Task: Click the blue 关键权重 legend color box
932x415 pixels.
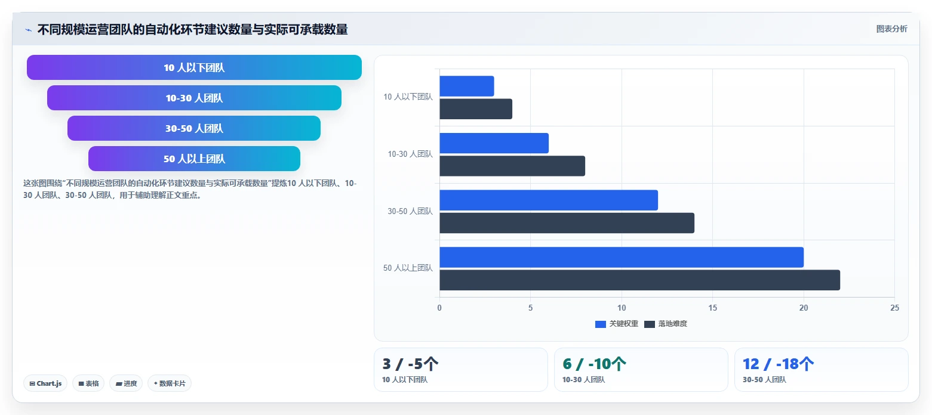Action: [601, 324]
